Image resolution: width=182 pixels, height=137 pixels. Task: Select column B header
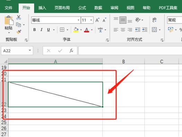(x=124, y=61)
